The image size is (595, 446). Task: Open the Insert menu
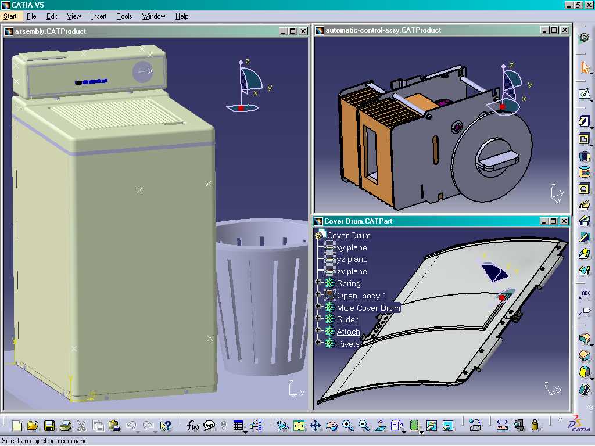point(99,16)
